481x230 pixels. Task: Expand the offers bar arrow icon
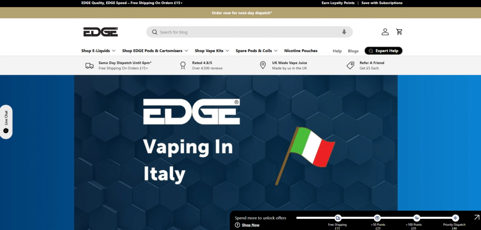(476, 217)
